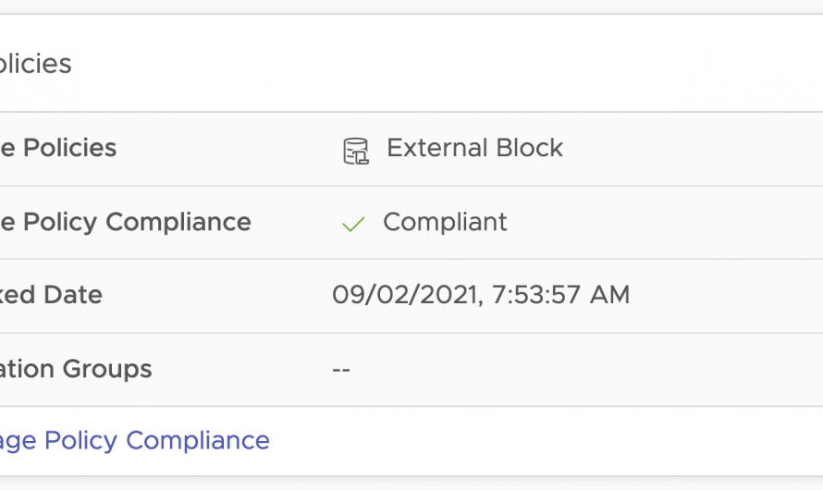Click the Compliant status text
The height and width of the screenshot is (490, 823).
coord(445,222)
